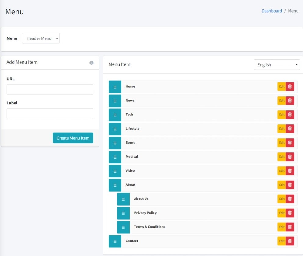Remove the Privacy Policy menu item
Viewport: 303px width, 256px height.
pos(290,213)
